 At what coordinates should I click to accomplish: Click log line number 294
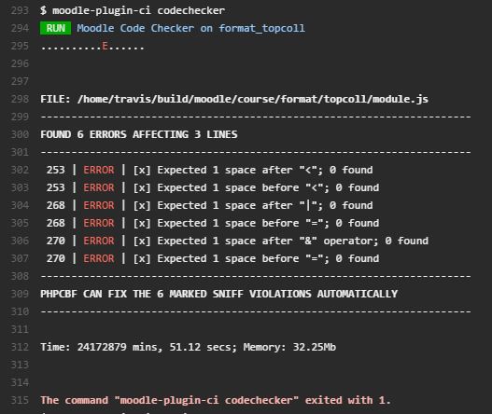(x=20, y=29)
